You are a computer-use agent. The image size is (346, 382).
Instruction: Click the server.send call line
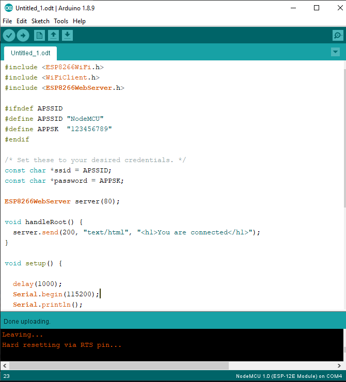pos(137,232)
